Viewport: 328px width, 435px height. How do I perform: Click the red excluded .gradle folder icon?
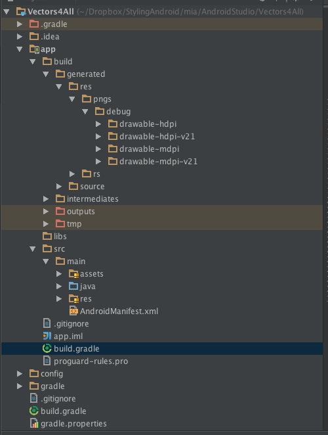click(x=34, y=24)
